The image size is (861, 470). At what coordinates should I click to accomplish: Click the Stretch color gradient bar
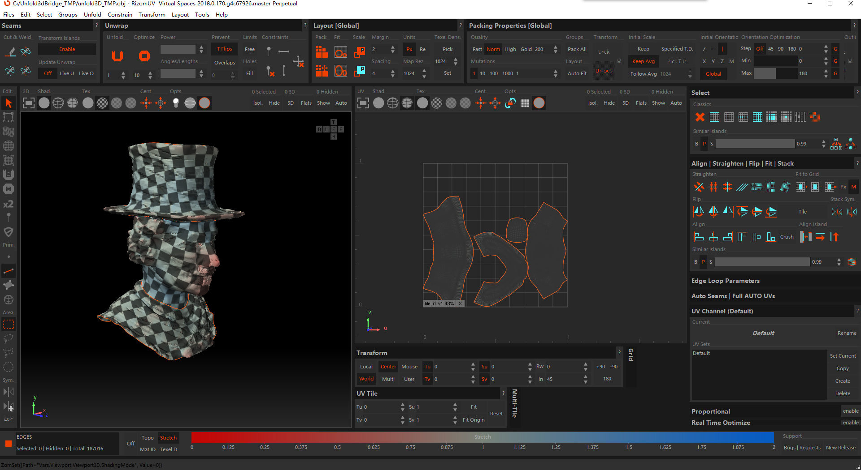click(x=483, y=437)
